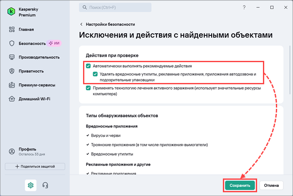Minimize the Kaspersky window

click(x=258, y=8)
